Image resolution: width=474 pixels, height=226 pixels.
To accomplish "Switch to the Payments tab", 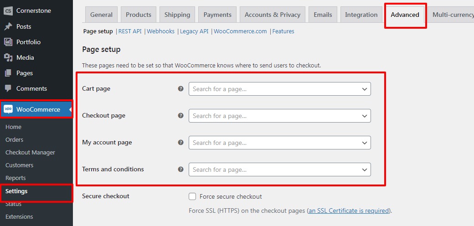I will click(217, 15).
